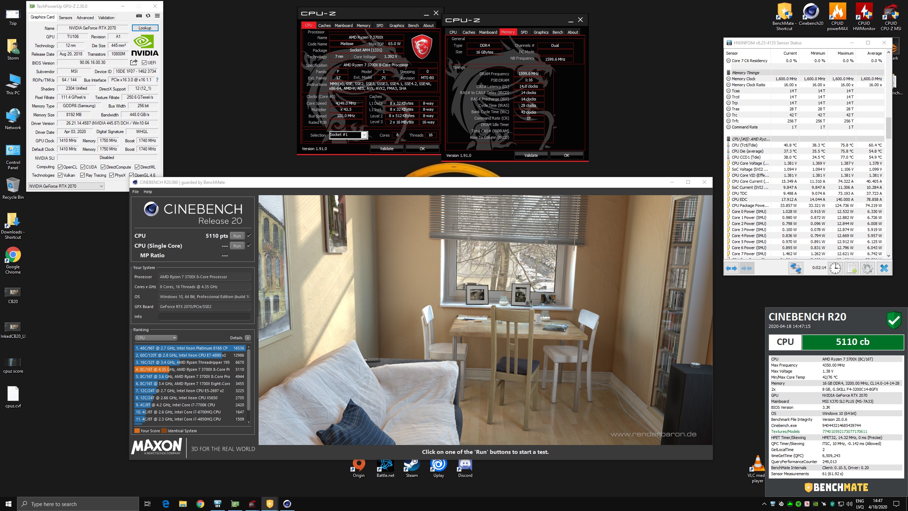Open the Caches tab in left CPU-Z window
This screenshot has height=511, width=908.
(x=324, y=26)
